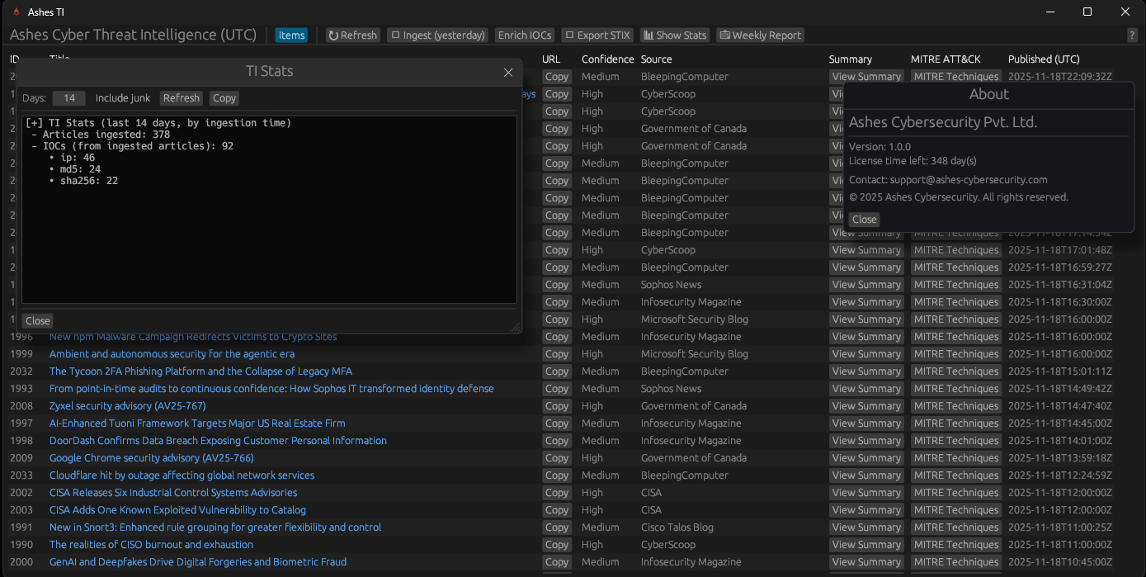The image size is (1146, 577).
Task: Close TI Stats dialog with the X icon
Action: tap(508, 73)
